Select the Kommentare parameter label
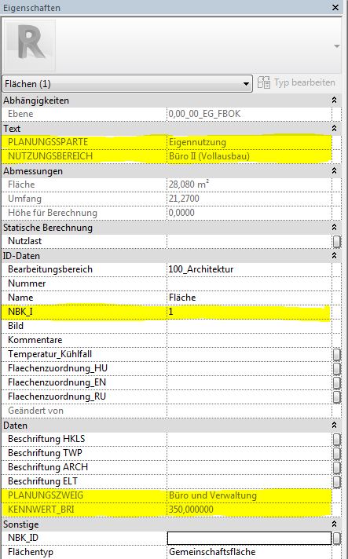This screenshot has width=348, height=559. pos(35,340)
